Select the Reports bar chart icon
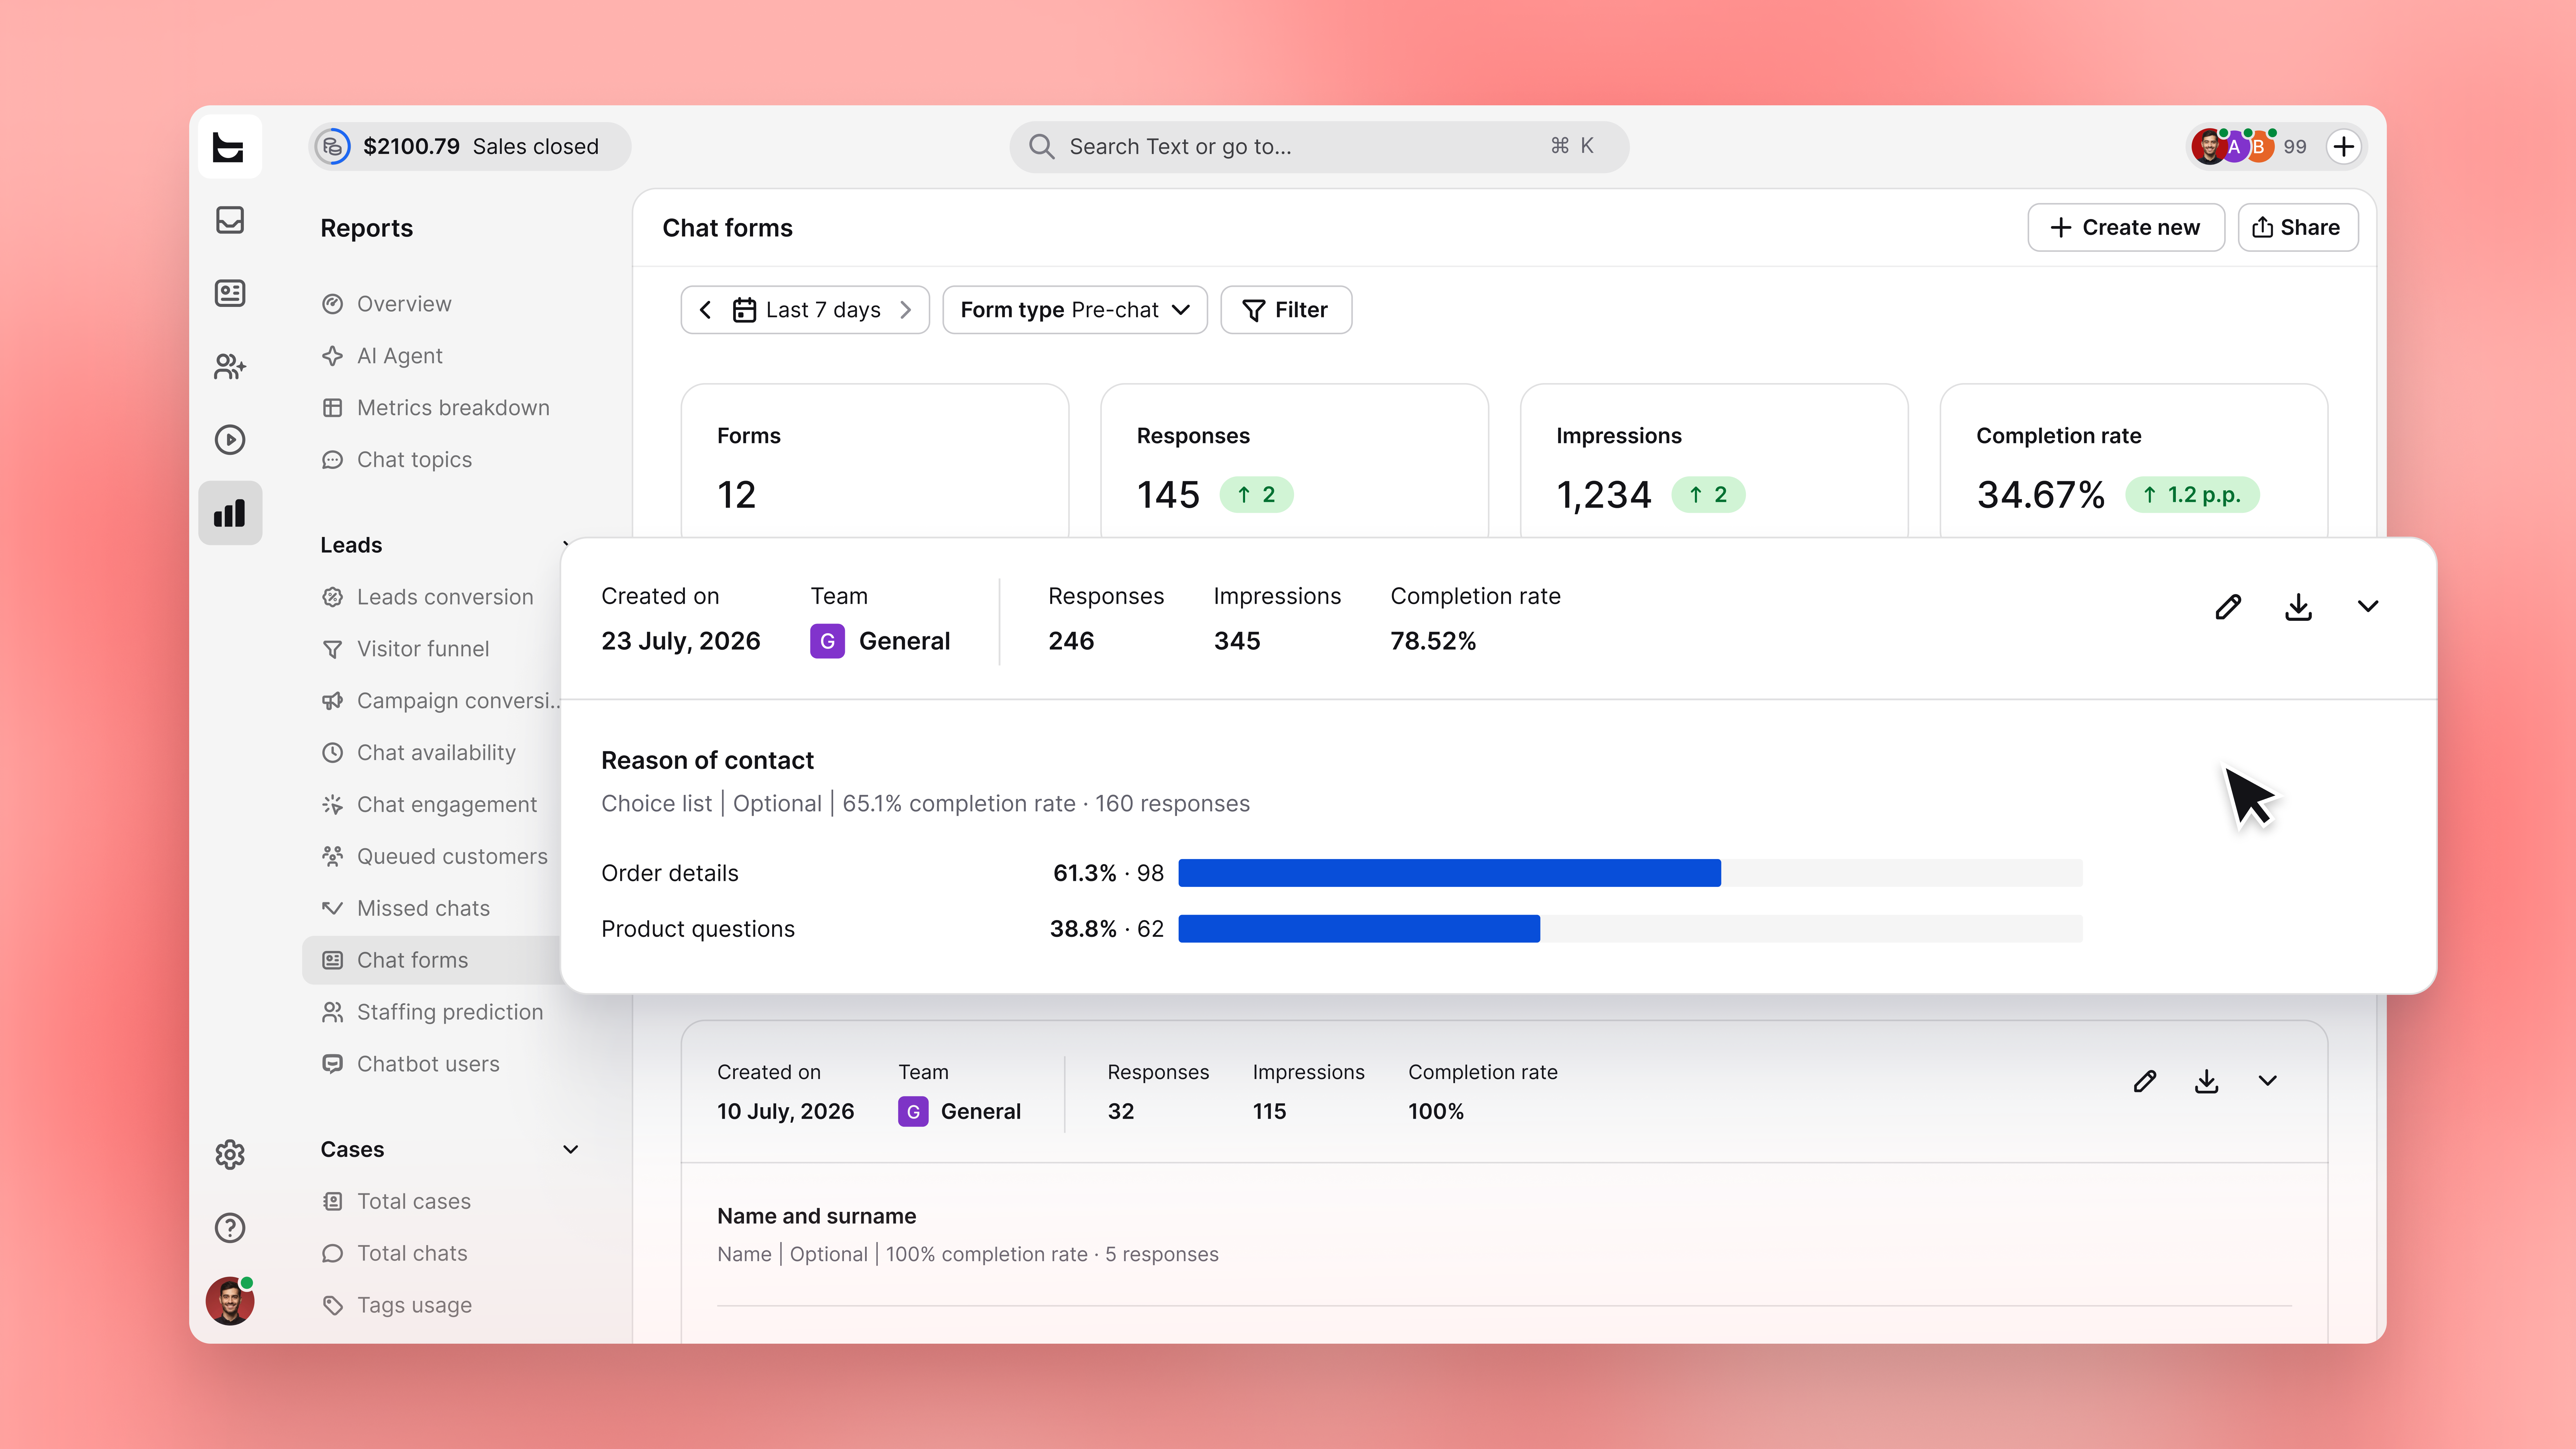The image size is (2576, 1449). tap(230, 513)
